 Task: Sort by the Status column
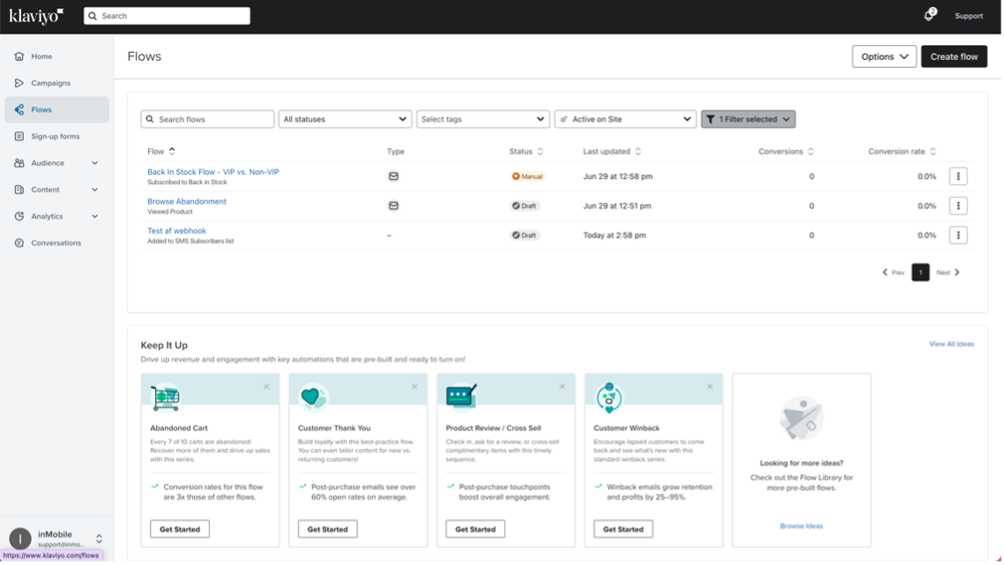coord(526,152)
